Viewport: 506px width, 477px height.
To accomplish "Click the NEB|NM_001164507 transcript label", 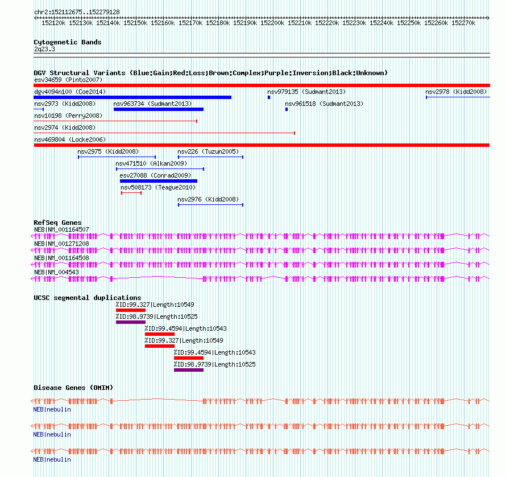I will (x=61, y=229).
